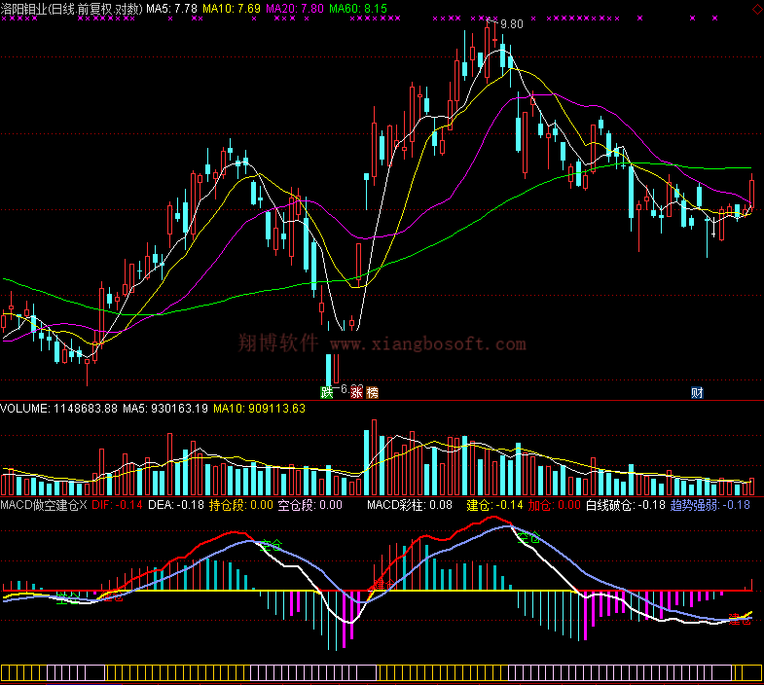Image resolution: width=764 pixels, height=685 pixels.
Task: Click the 白线破仓: -0.18 label
Action: [x=626, y=505]
